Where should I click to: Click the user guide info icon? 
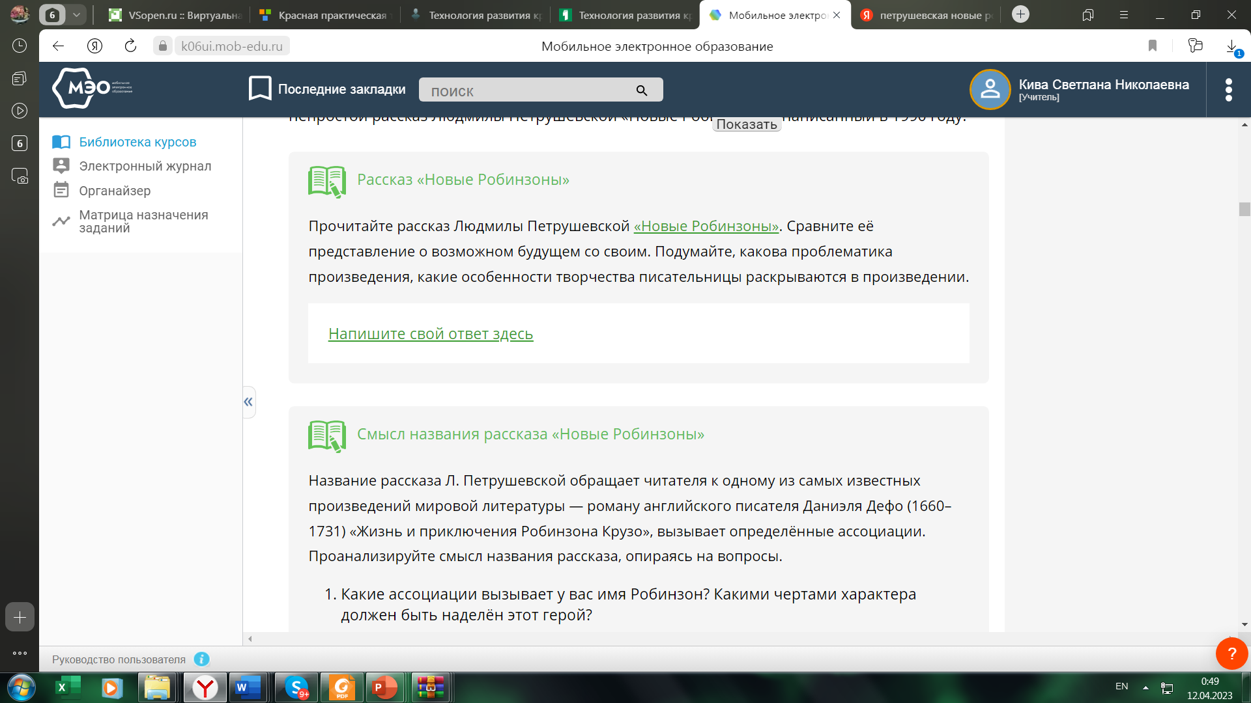[202, 659]
